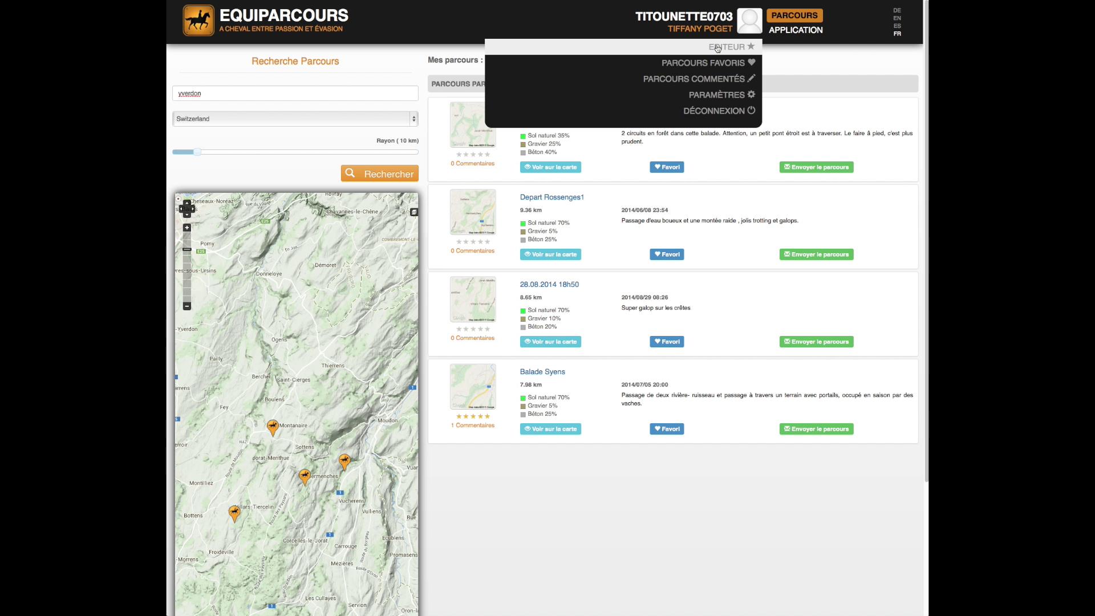
Task: Click the pencil icon beside Parcours Commentés
Action: [752, 78]
